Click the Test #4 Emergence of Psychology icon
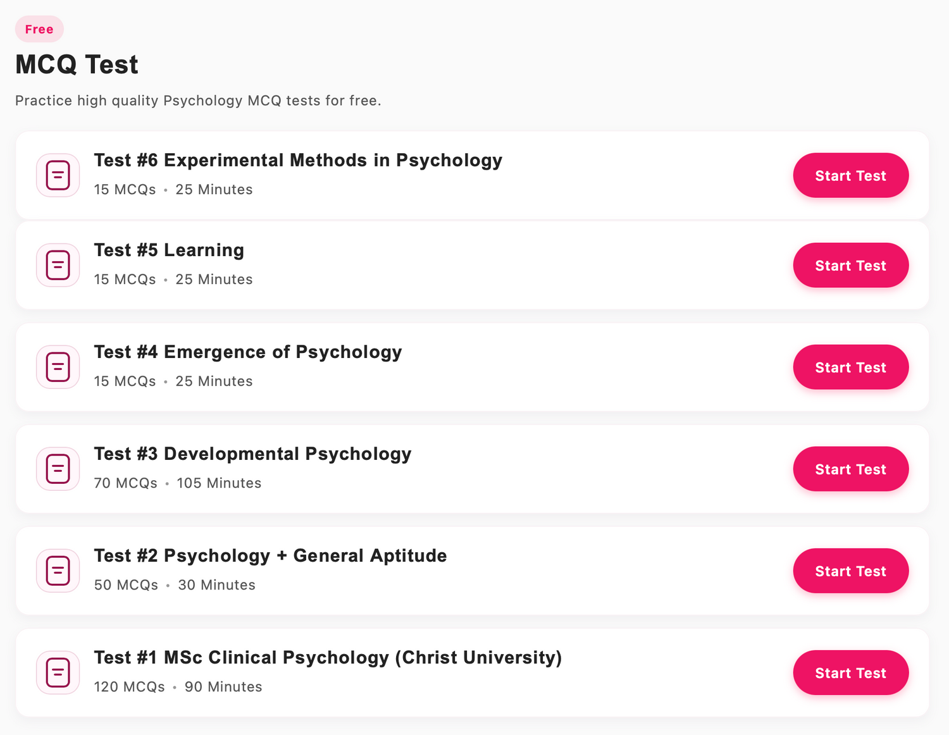Image resolution: width=949 pixels, height=735 pixels. (x=58, y=367)
